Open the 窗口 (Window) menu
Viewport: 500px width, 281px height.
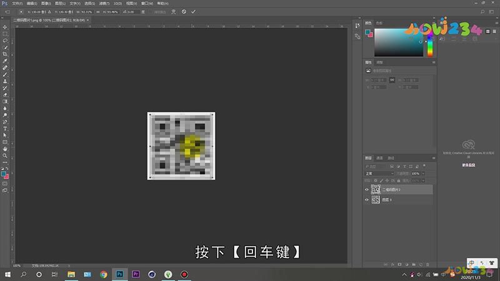pos(147,4)
